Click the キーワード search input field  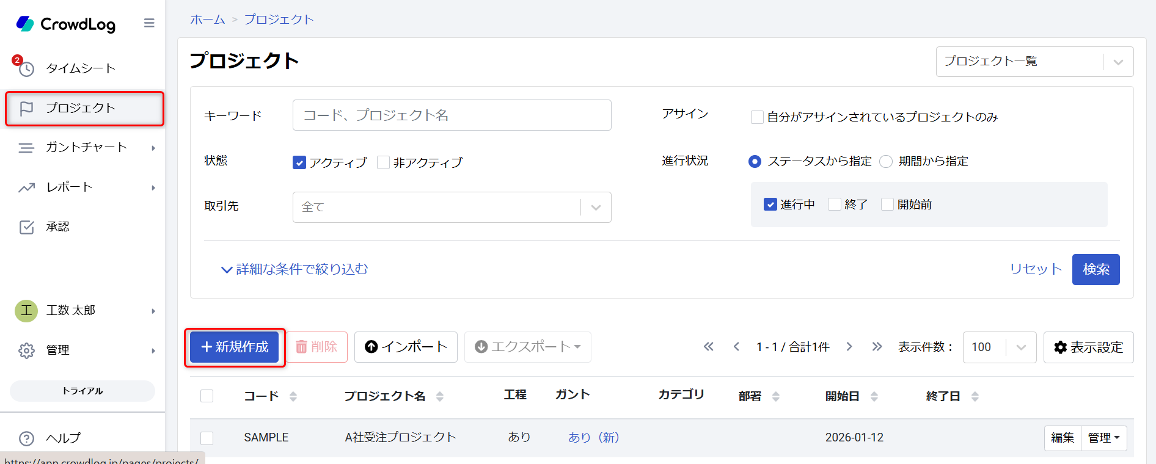pos(452,115)
